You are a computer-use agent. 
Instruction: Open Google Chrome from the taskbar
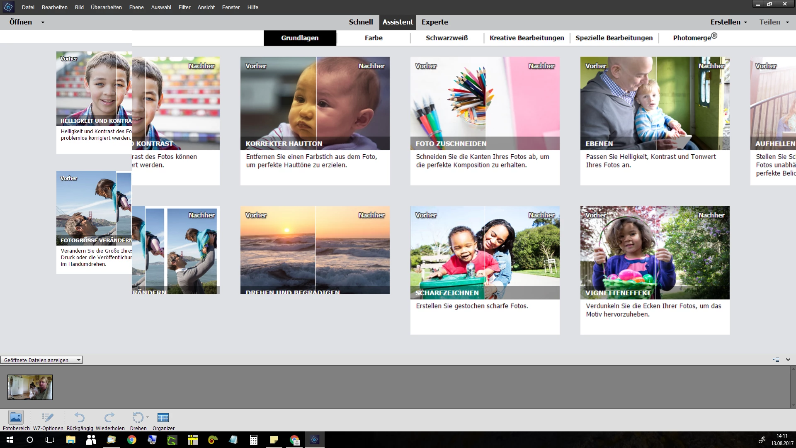(x=132, y=440)
